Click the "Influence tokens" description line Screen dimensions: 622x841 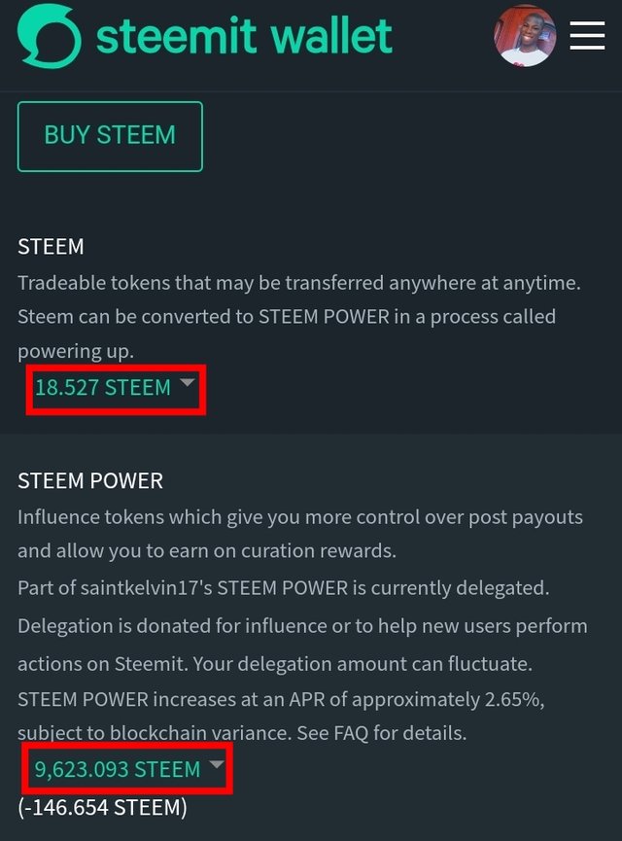pyautogui.click(x=300, y=516)
